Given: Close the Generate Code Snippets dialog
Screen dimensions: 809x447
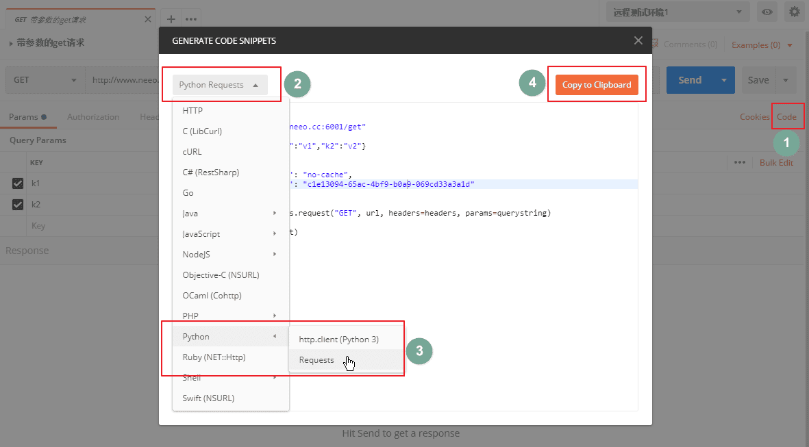Looking at the screenshot, I should point(638,40).
